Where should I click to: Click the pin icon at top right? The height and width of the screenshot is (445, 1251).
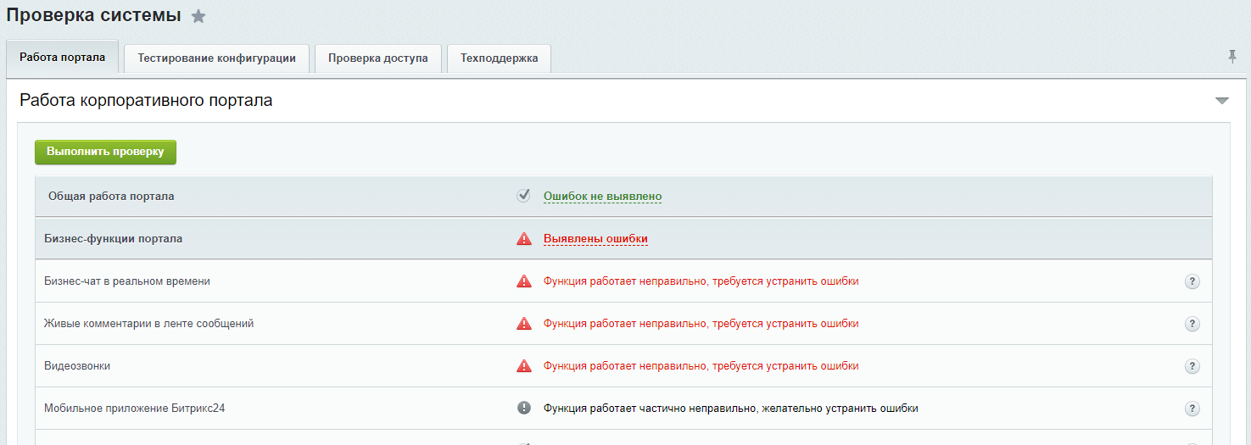point(1232,57)
